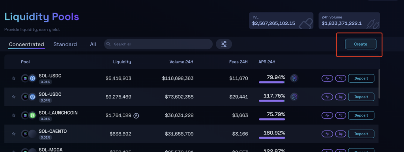Click the swap icon for SOL-LAUNCHCOIN pool

pos(340,115)
